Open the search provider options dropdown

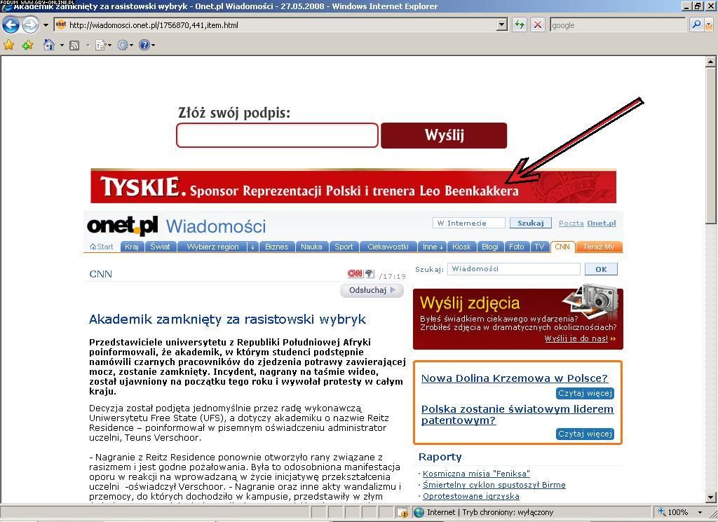(x=710, y=25)
